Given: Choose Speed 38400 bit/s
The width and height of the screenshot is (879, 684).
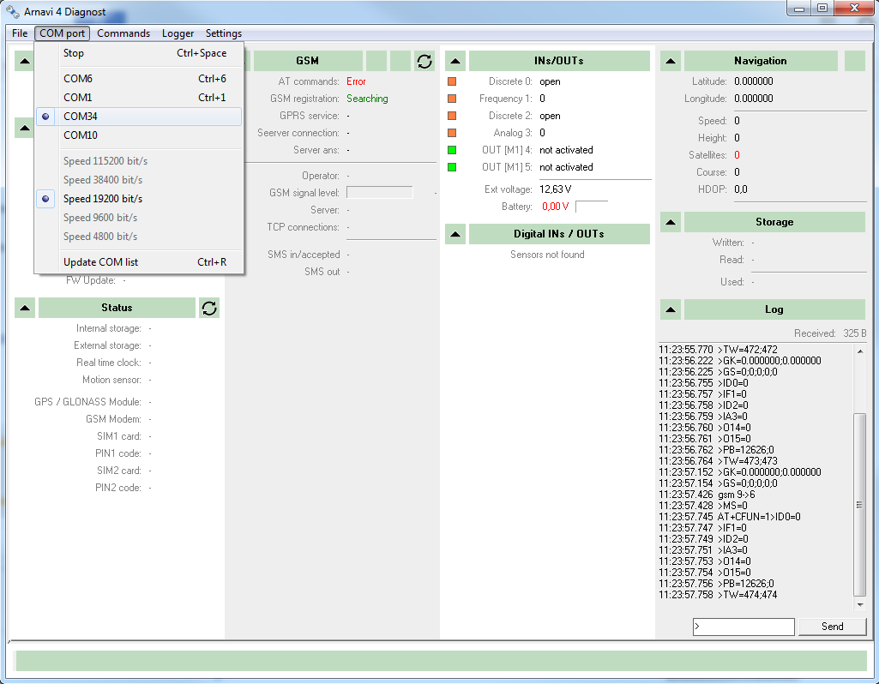Looking at the screenshot, I should pos(139,180).
